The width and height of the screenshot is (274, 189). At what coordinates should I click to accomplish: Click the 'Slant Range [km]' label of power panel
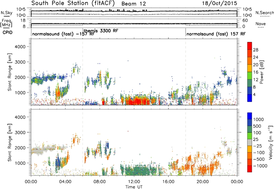10,72
